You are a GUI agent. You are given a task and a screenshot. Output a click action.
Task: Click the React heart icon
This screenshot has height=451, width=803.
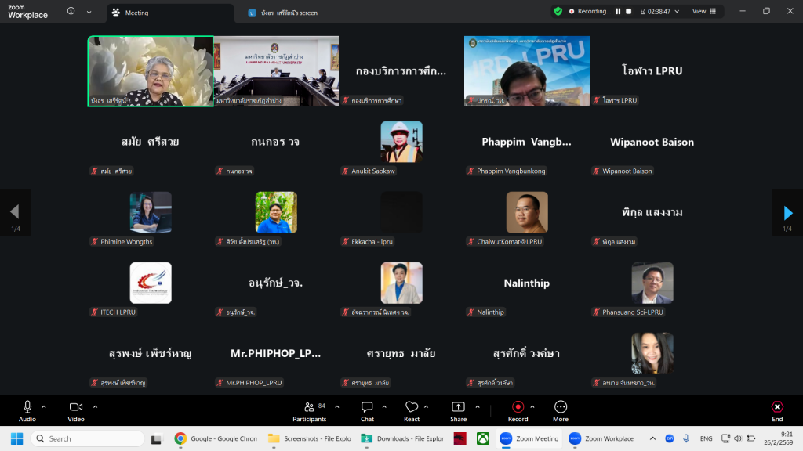pyautogui.click(x=412, y=407)
